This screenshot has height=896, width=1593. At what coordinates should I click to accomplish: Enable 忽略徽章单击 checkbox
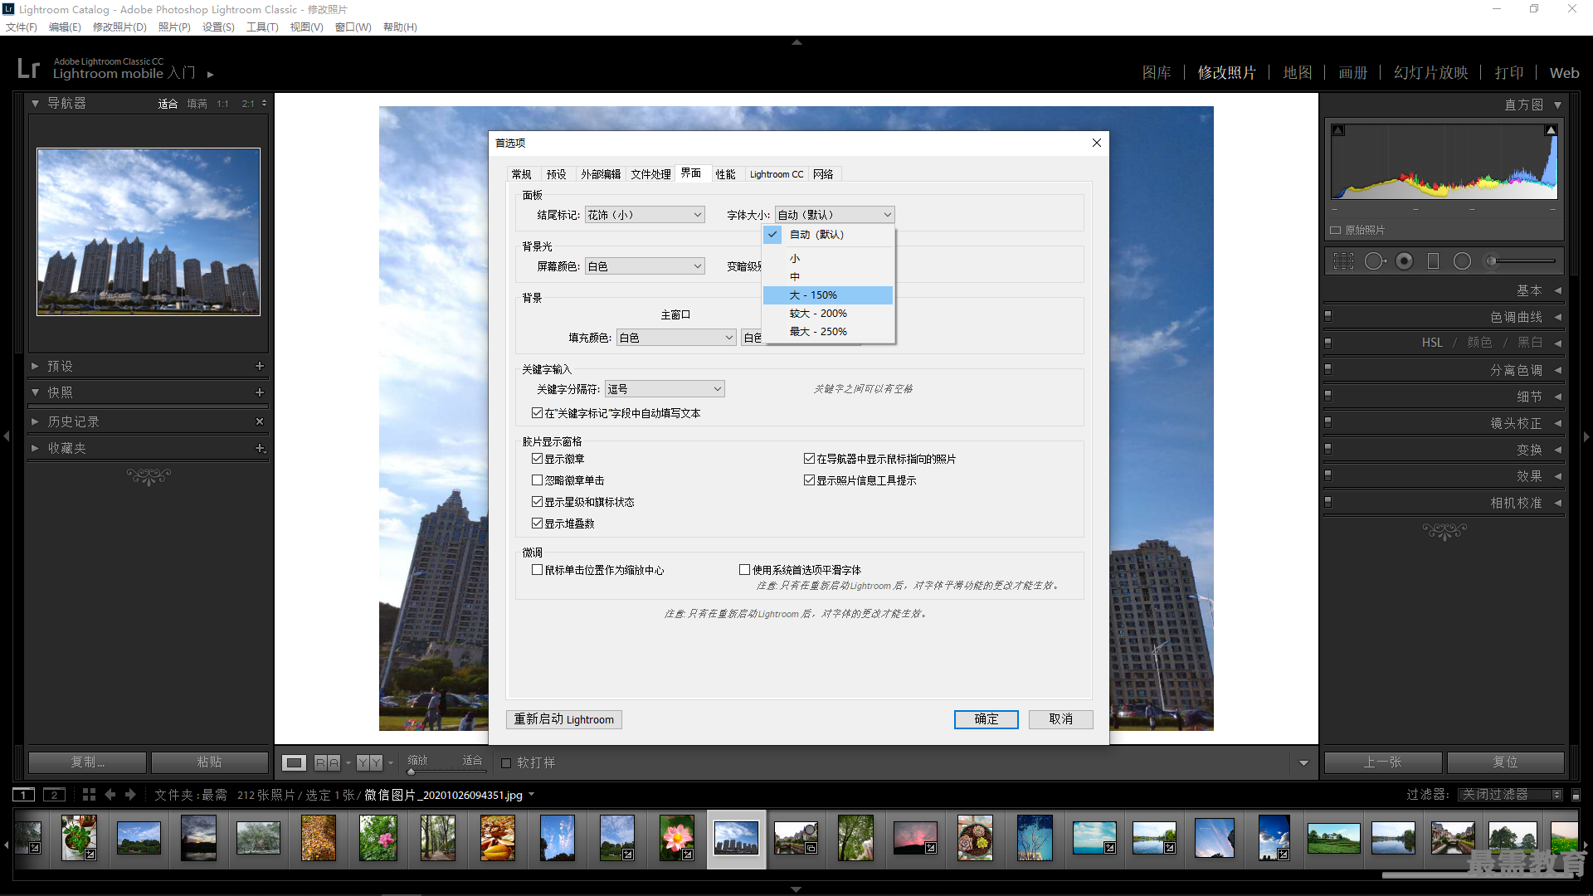pyautogui.click(x=537, y=480)
